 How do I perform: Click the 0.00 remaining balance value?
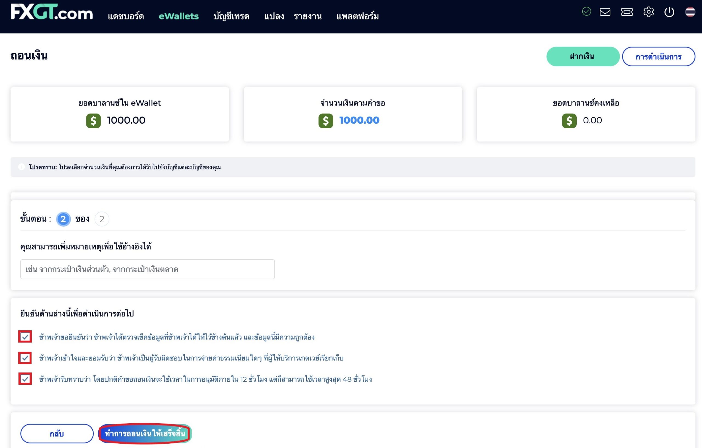point(592,120)
